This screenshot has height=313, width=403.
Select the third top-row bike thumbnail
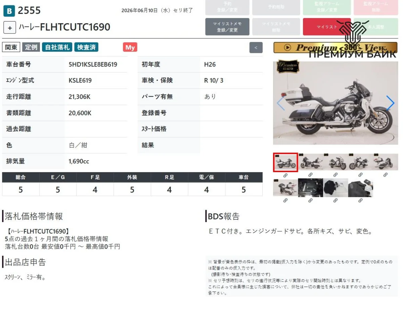[335, 162]
